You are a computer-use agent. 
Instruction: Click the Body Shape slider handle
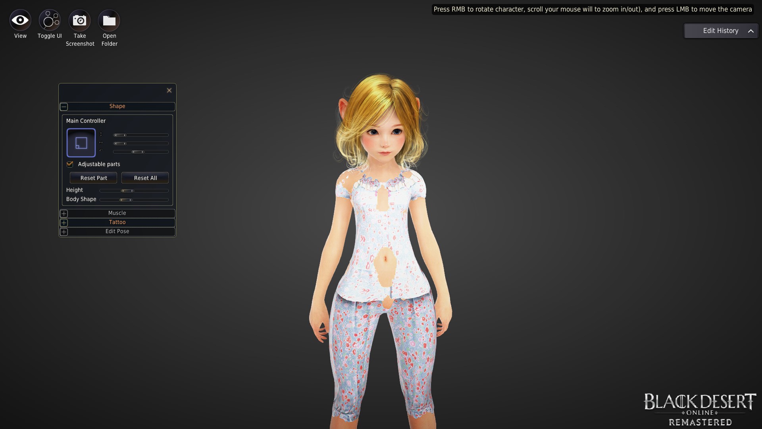tap(126, 200)
